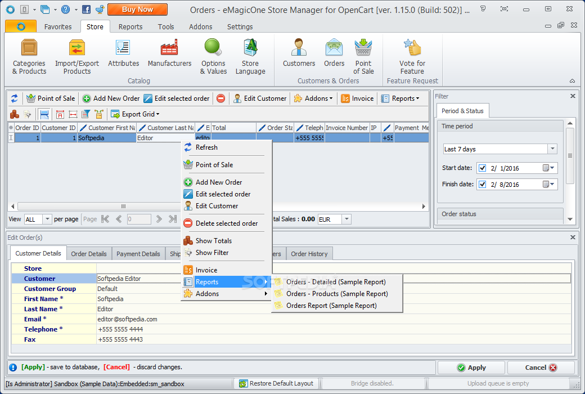585x394 pixels.
Task: Launch Point of Sale from ribbon
Action: point(363,57)
